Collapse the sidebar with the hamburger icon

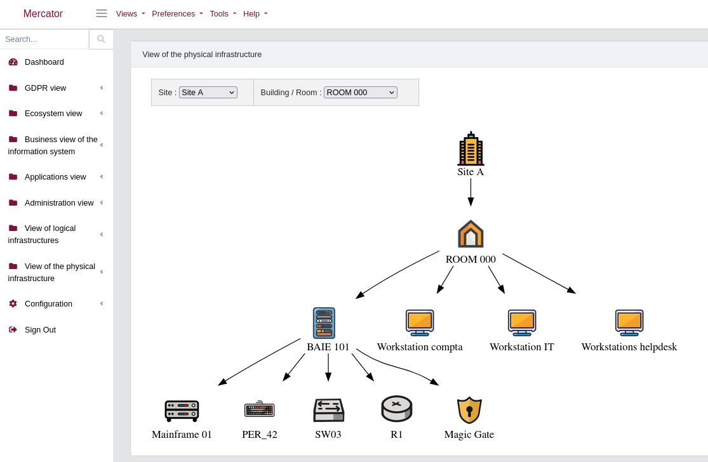[x=101, y=13]
